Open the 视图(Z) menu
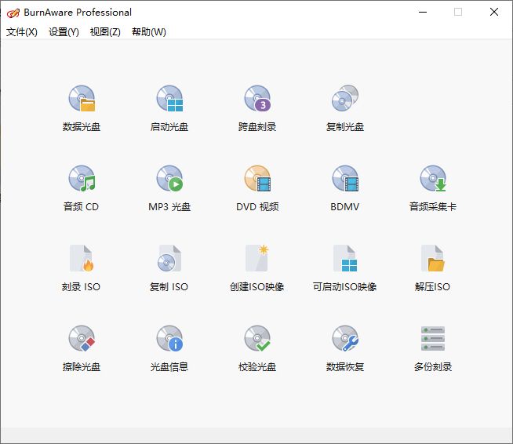Screen dimensions: 513x444 (x=105, y=31)
